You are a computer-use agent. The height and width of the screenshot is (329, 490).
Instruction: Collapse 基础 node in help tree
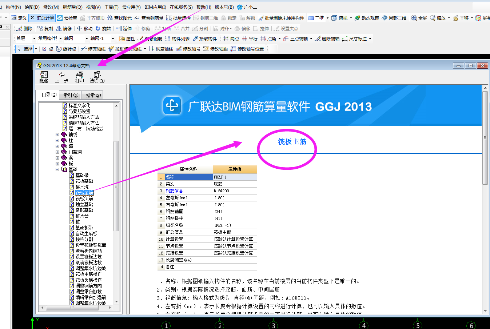57,169
